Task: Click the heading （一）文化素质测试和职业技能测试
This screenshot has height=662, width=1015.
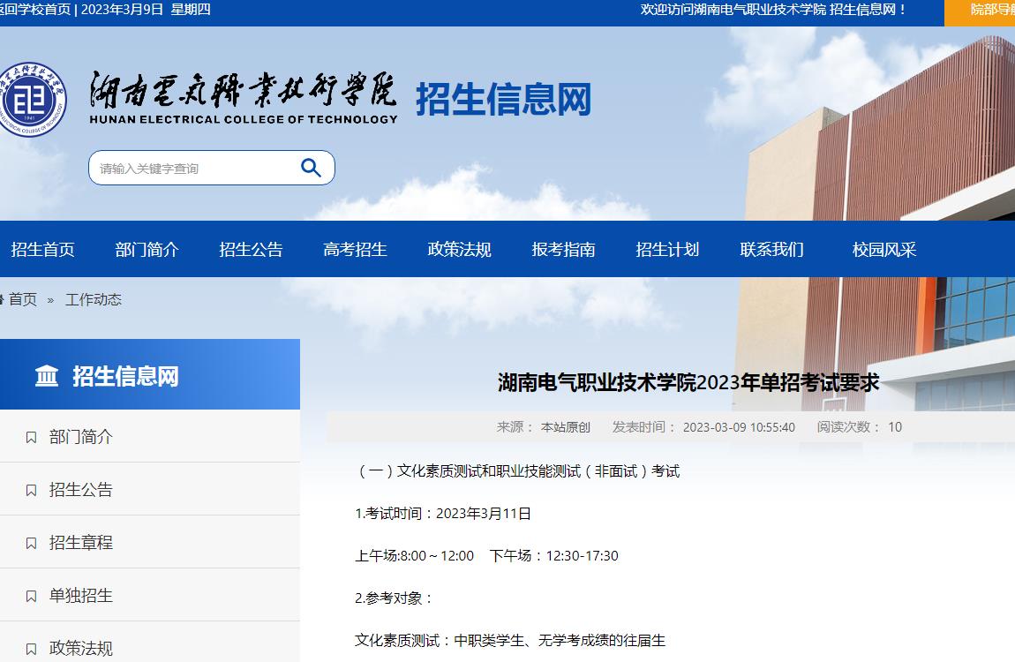Action: coord(518,471)
